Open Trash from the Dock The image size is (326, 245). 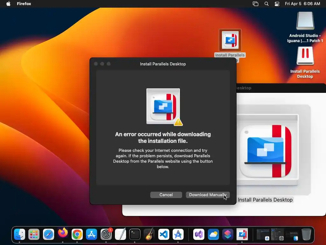pyautogui.click(x=306, y=234)
